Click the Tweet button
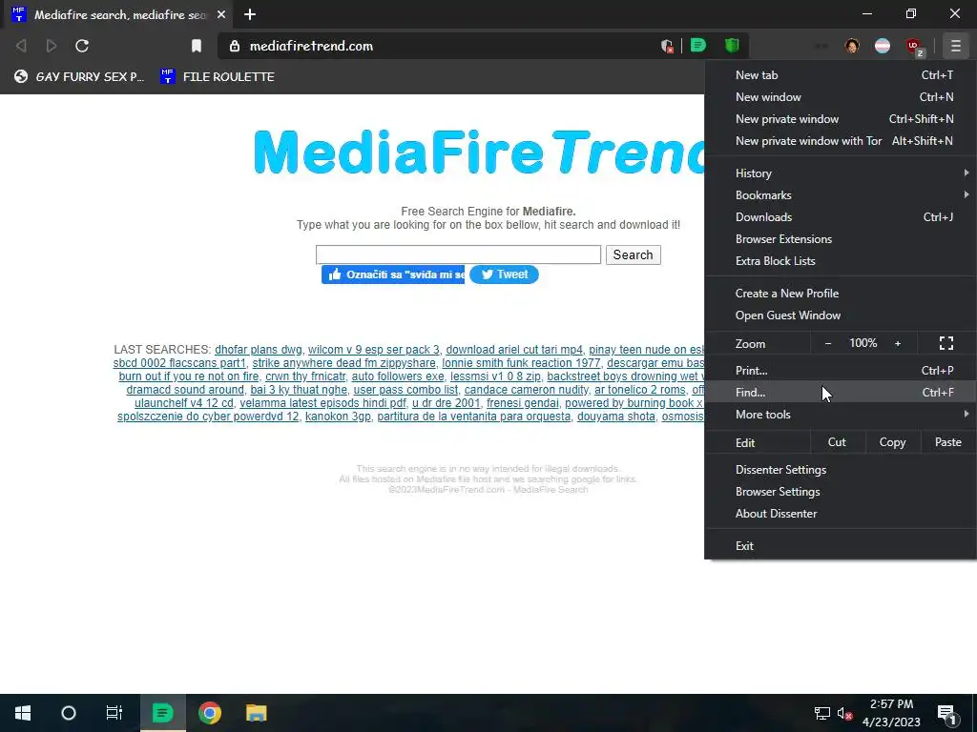The image size is (977, 732). click(x=504, y=274)
